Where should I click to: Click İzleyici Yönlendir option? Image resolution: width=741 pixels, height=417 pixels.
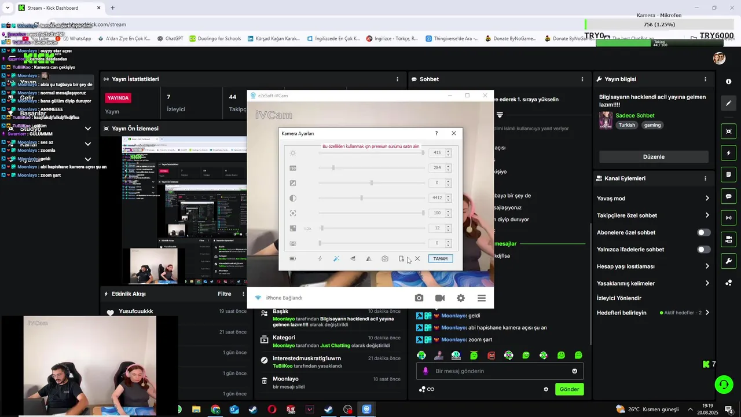click(x=619, y=298)
